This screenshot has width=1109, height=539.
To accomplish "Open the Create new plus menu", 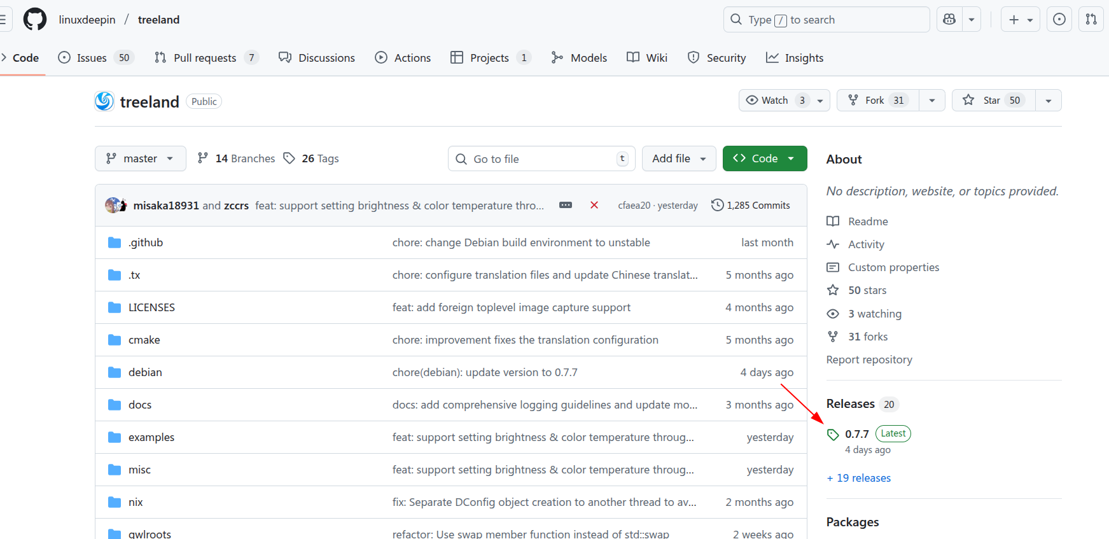I will (1020, 20).
